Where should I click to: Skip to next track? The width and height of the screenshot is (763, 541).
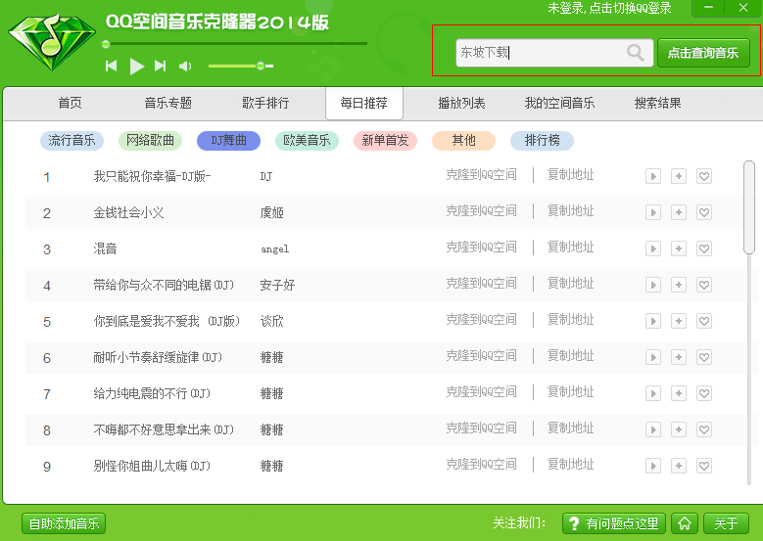click(x=160, y=67)
